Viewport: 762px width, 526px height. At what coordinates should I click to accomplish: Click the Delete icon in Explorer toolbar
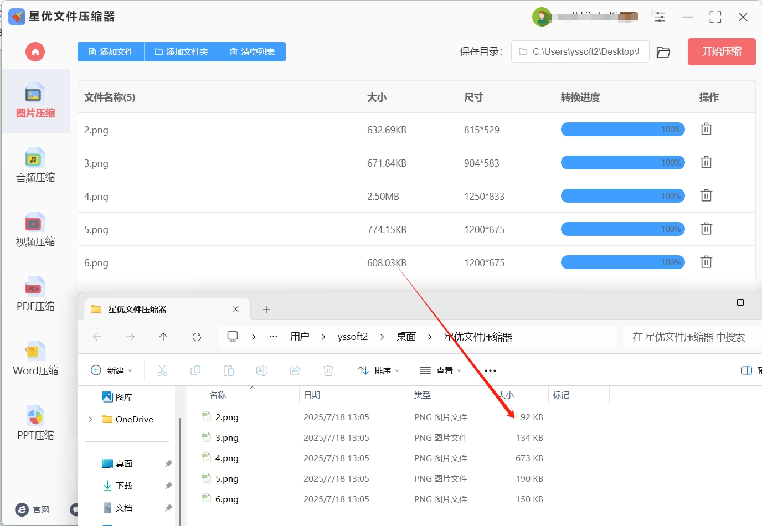pyautogui.click(x=328, y=370)
